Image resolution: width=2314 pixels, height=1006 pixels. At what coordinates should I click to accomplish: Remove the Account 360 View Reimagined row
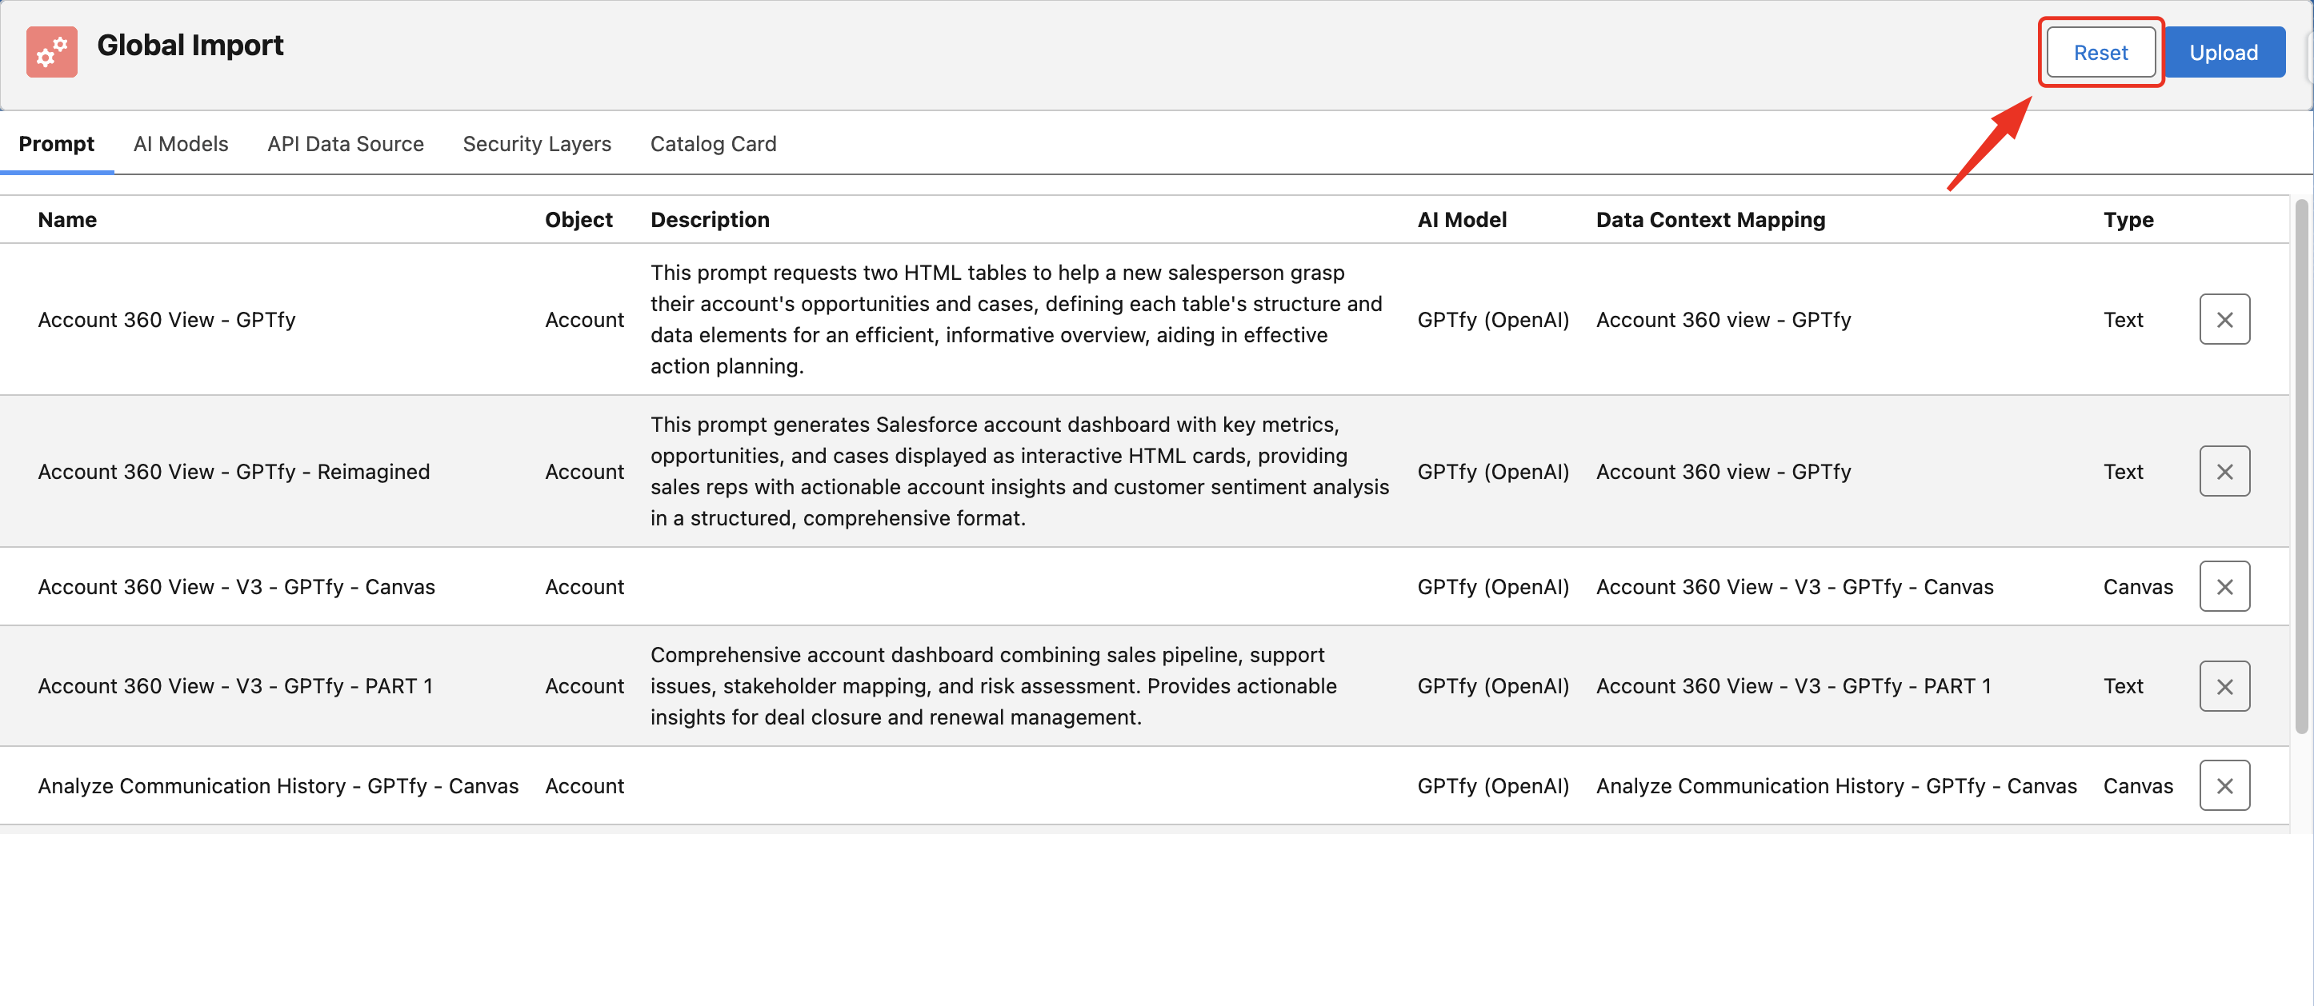(x=2224, y=471)
